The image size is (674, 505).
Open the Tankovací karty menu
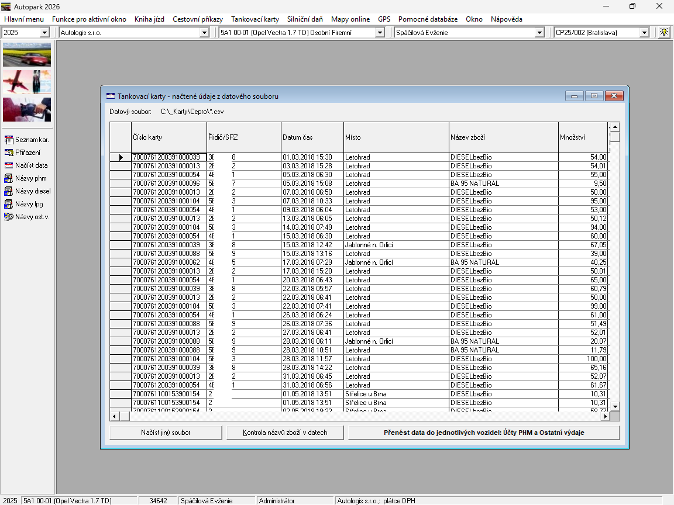(x=255, y=19)
